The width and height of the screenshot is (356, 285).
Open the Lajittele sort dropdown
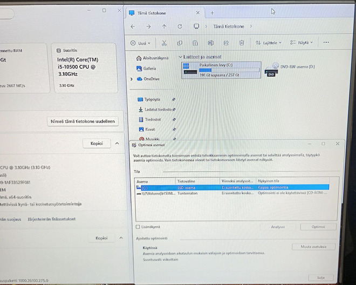(x=269, y=43)
